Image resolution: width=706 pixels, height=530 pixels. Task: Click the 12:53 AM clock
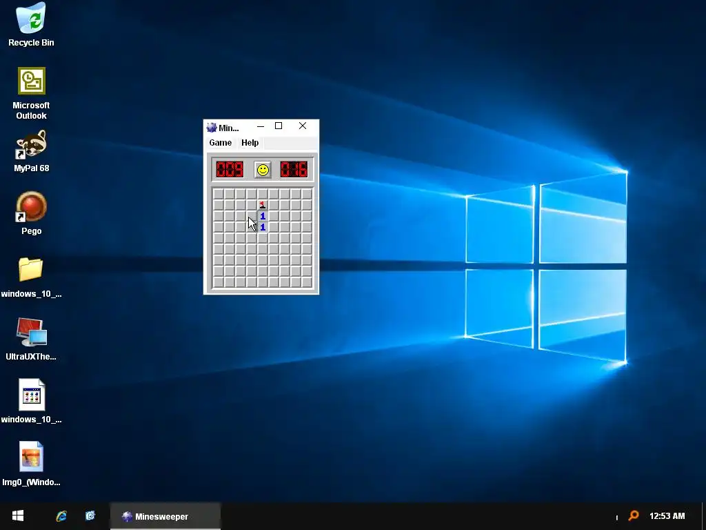coord(667,516)
